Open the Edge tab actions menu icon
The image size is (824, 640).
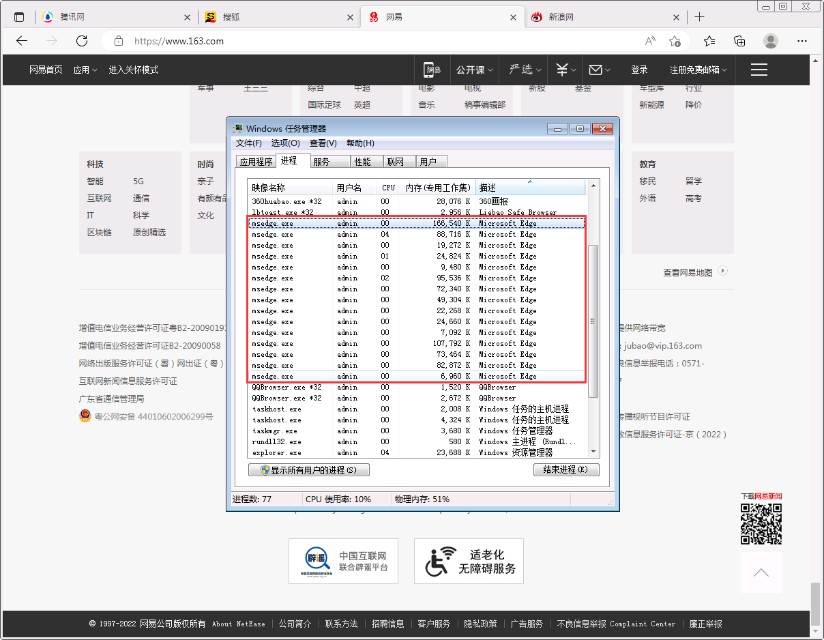[18, 17]
